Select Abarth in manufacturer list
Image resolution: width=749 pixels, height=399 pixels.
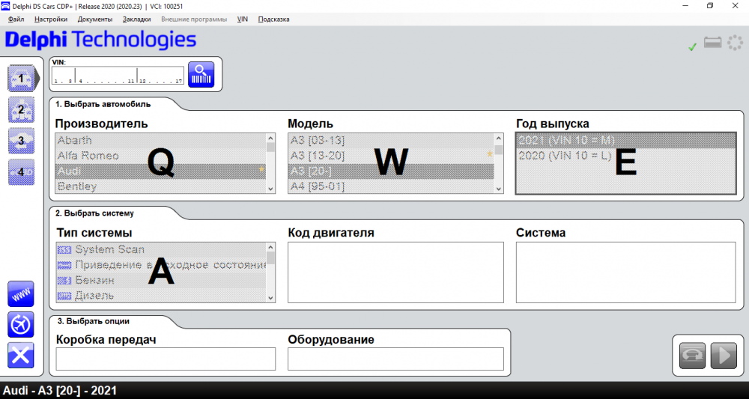coord(161,140)
